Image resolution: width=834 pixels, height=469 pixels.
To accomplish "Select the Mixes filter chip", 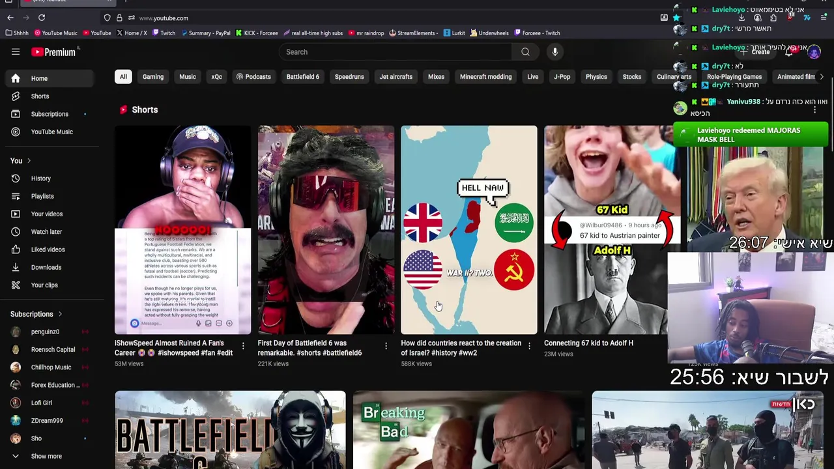I will pyautogui.click(x=436, y=77).
